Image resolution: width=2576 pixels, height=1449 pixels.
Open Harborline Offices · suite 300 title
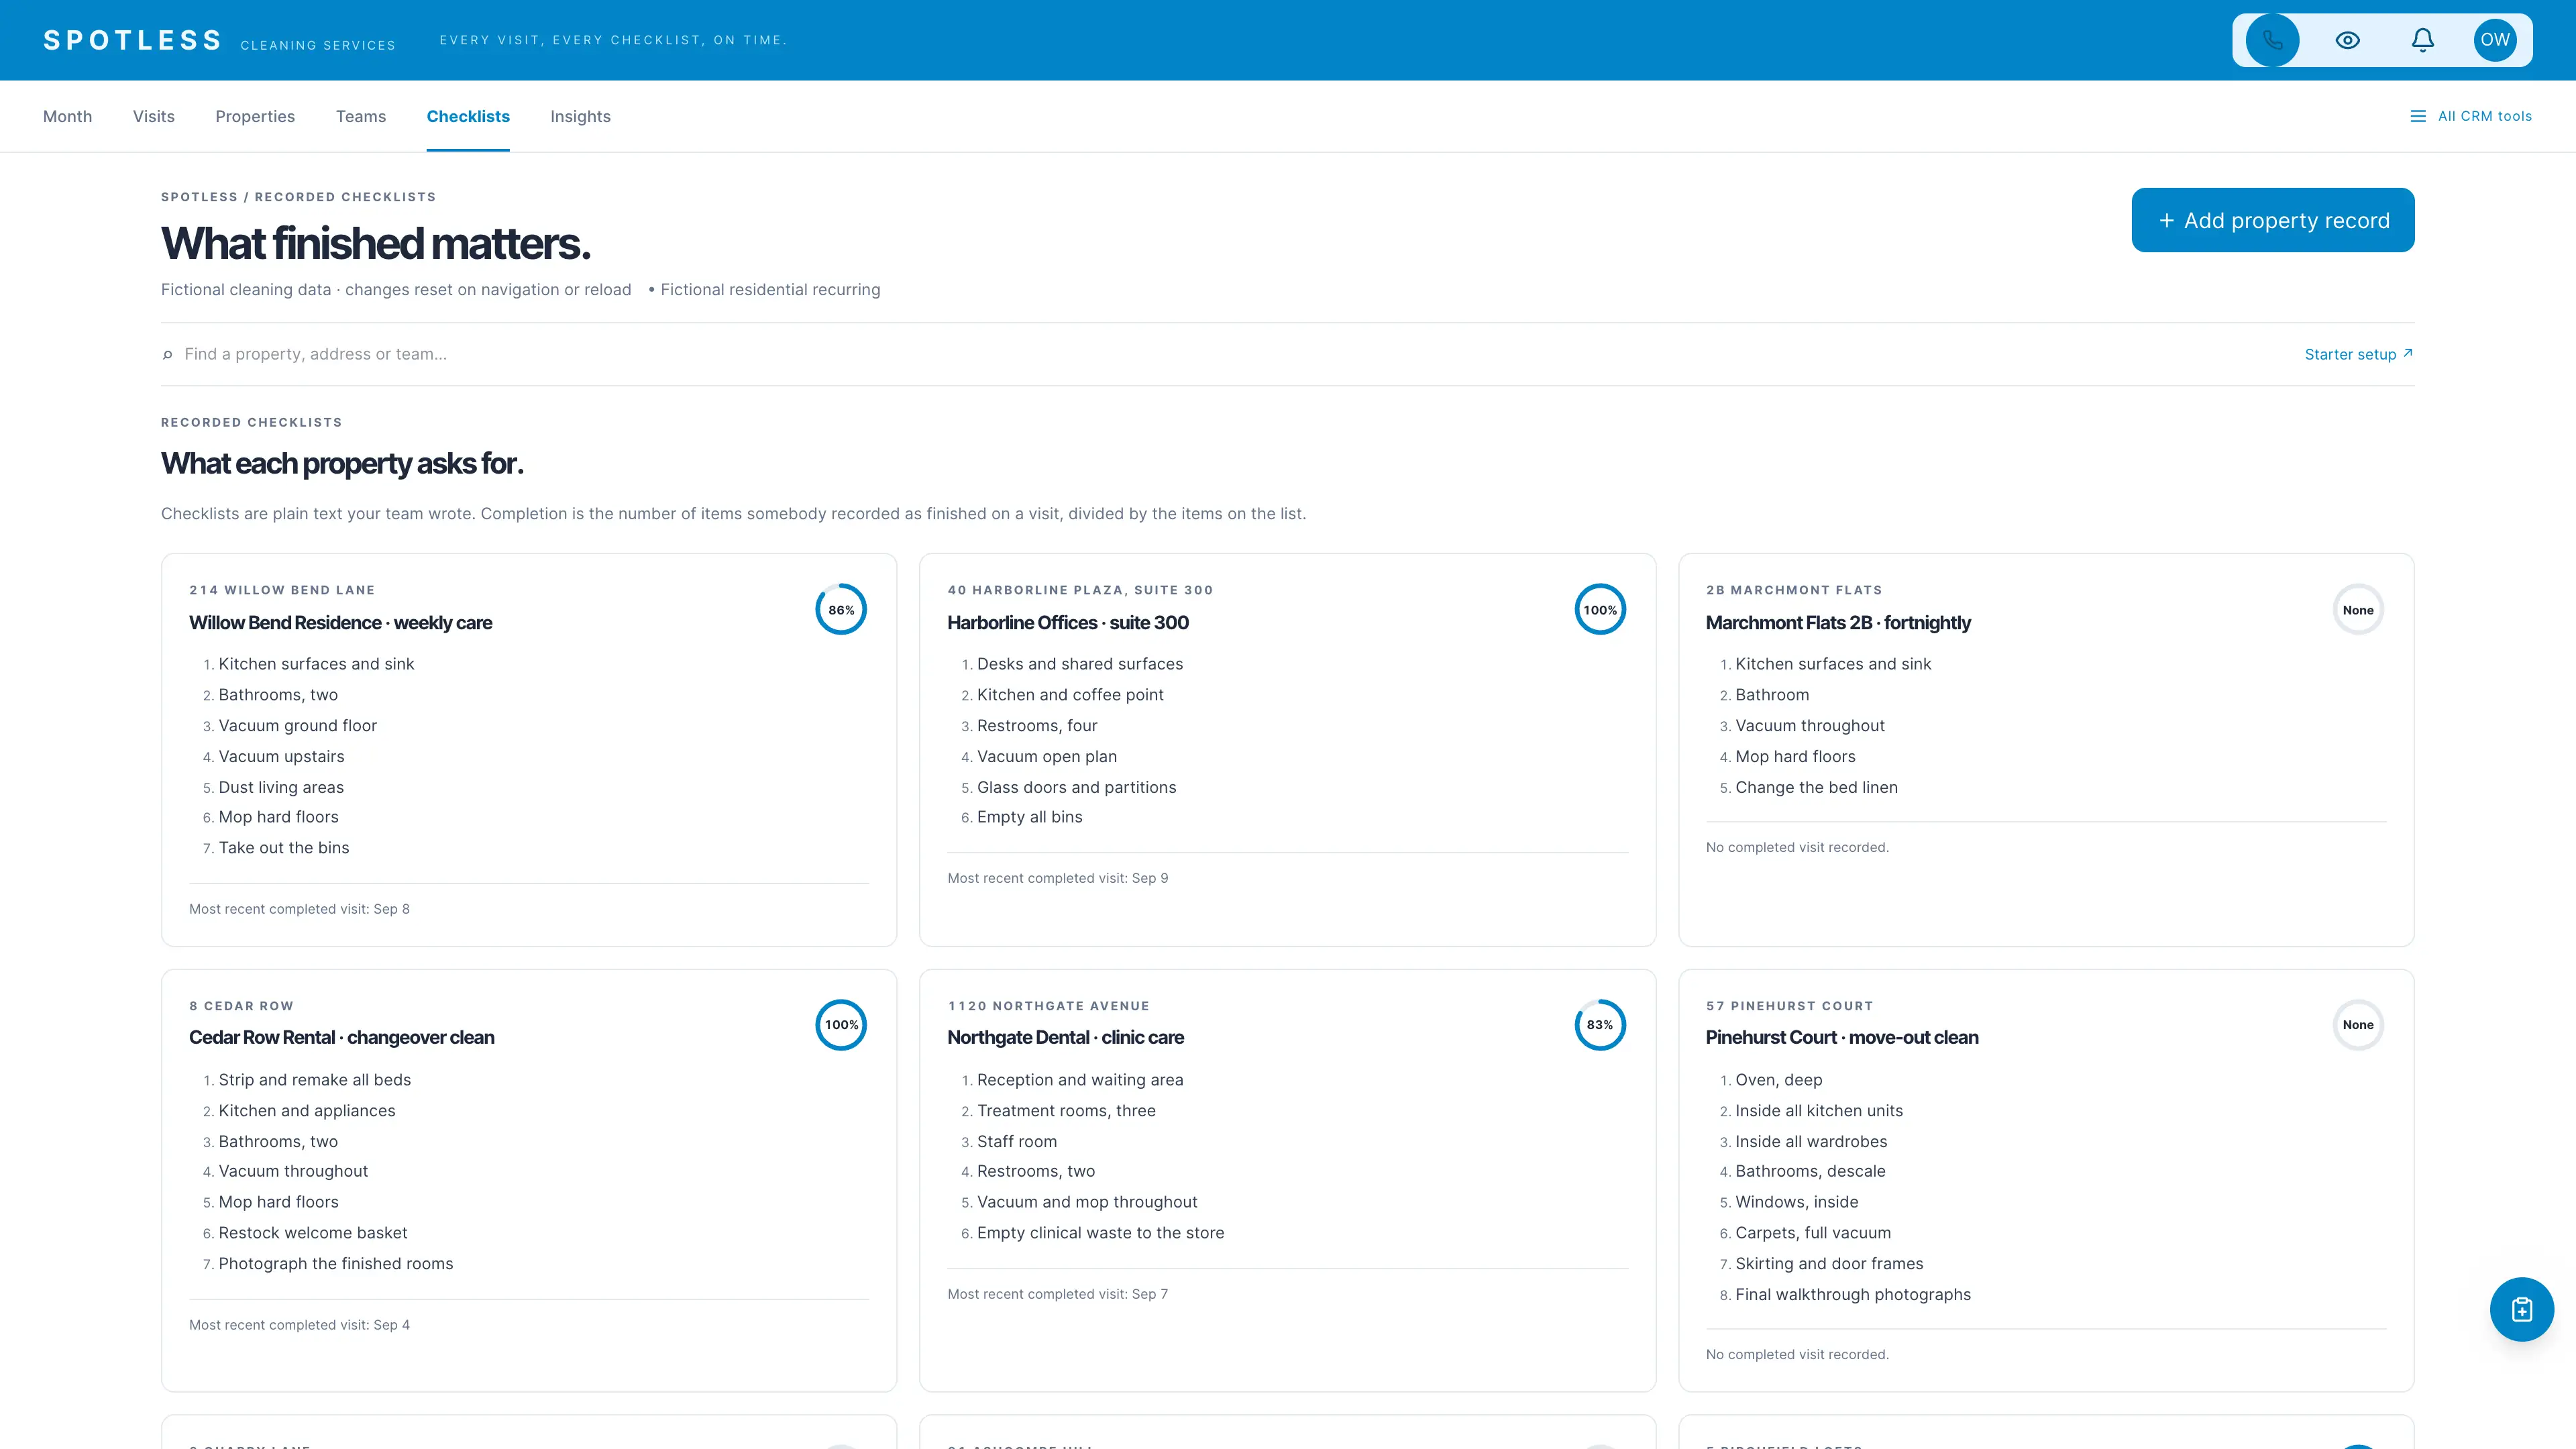1067,623
